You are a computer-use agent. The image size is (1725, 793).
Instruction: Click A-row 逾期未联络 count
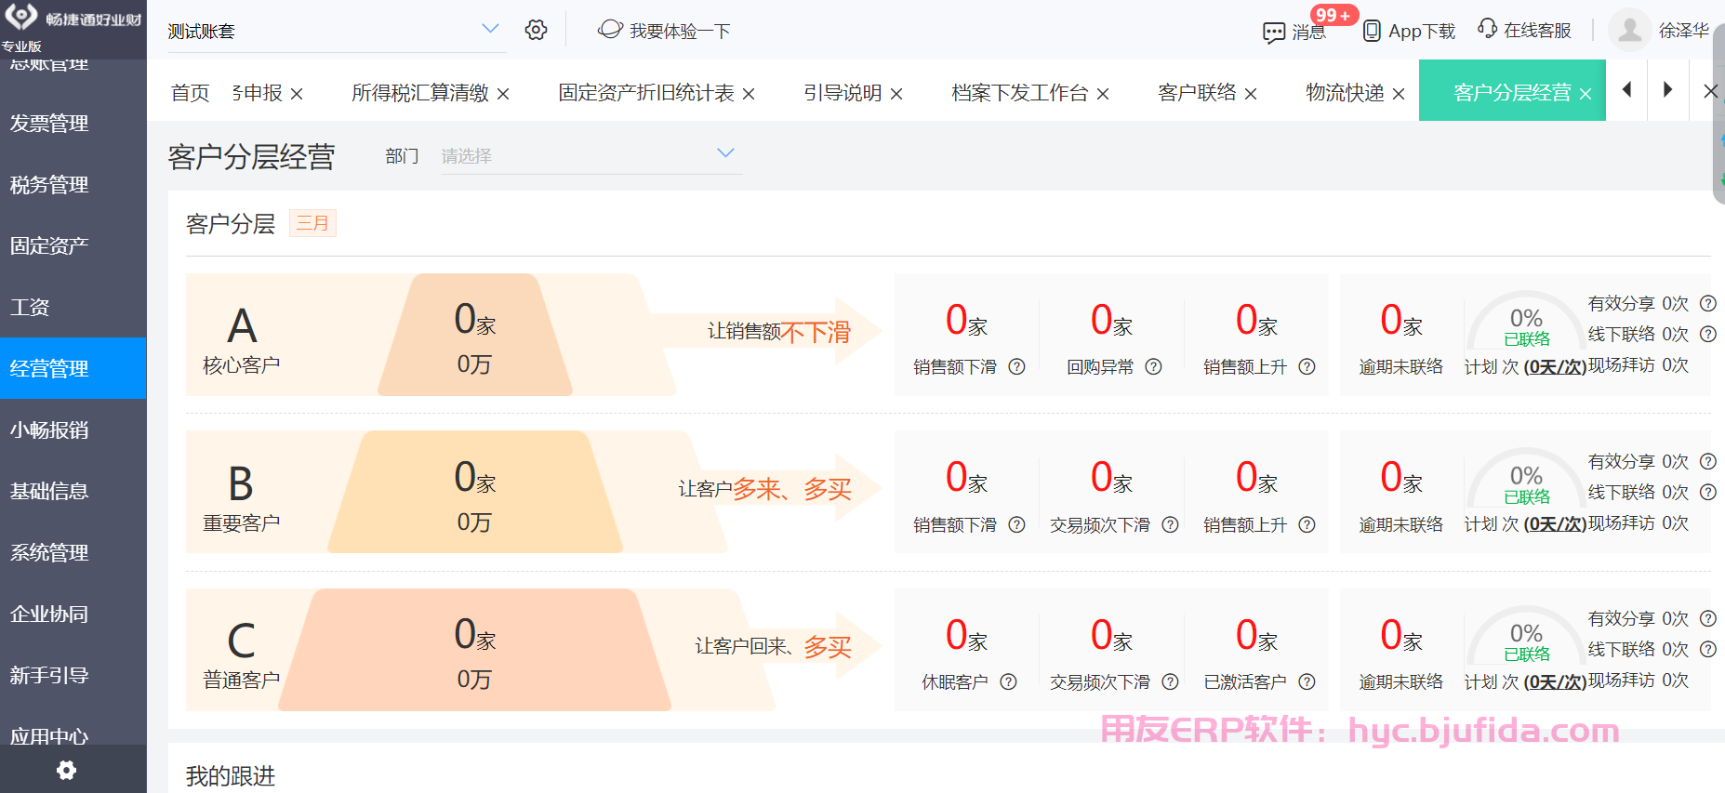(1401, 321)
